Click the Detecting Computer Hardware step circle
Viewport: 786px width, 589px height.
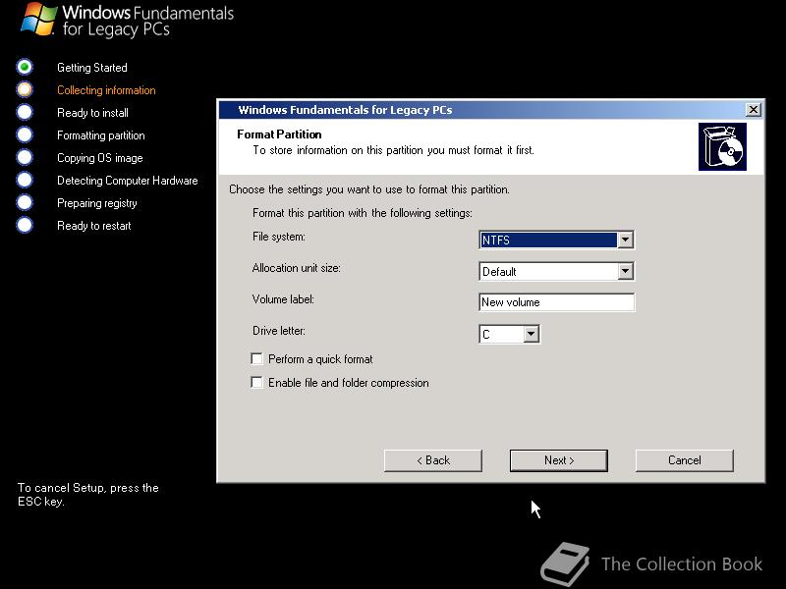(25, 180)
